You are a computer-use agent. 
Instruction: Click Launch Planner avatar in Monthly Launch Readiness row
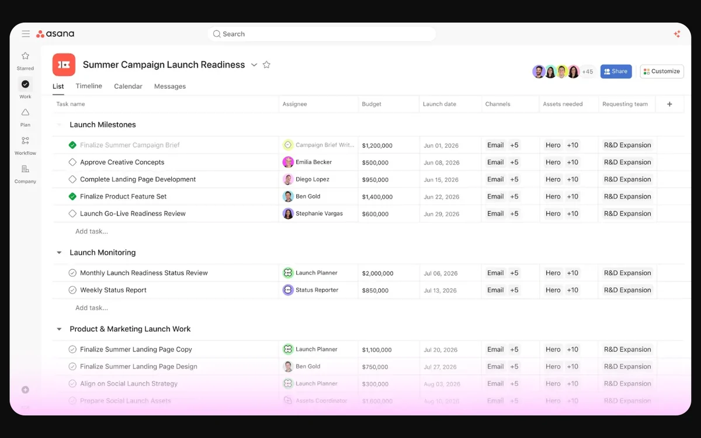coord(288,273)
